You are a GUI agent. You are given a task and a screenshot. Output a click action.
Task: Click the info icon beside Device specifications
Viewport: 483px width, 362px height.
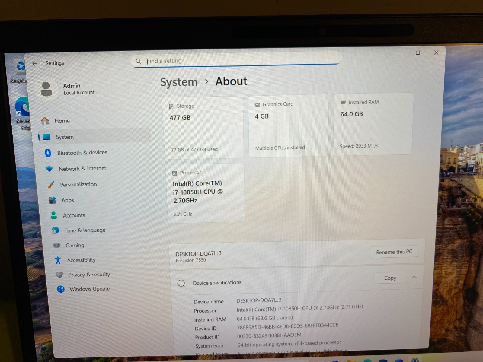click(181, 283)
